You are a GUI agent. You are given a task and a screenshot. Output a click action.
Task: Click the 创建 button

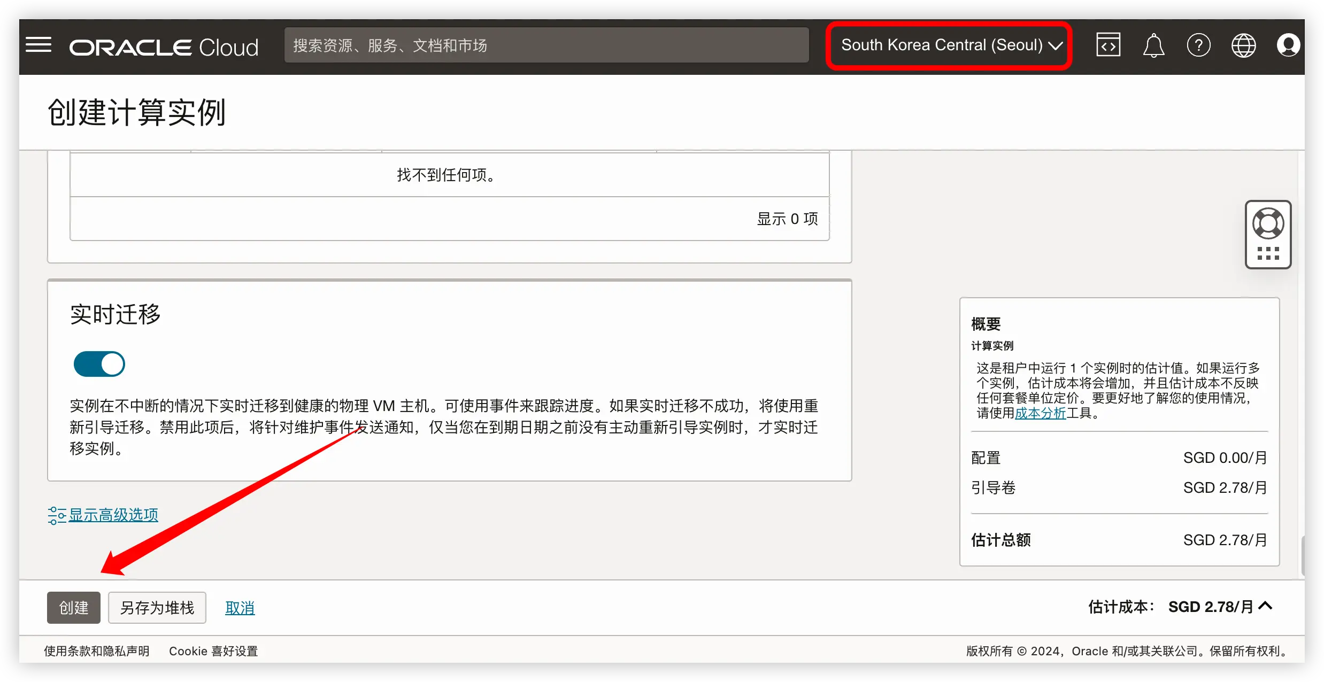(74, 608)
